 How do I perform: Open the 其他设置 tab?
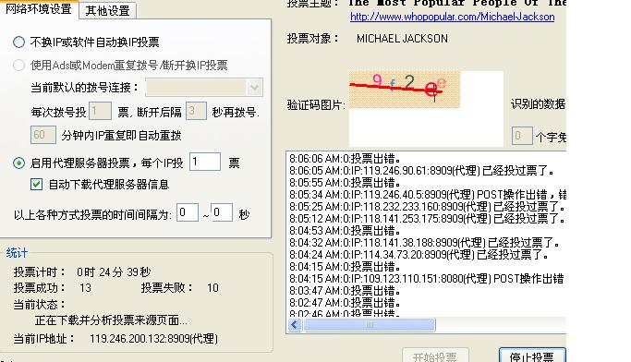[x=107, y=11]
